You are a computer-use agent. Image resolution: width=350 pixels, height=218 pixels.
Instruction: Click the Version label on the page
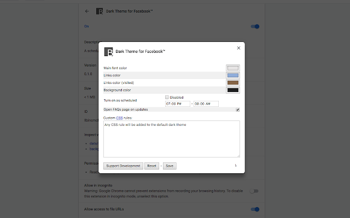90,65
